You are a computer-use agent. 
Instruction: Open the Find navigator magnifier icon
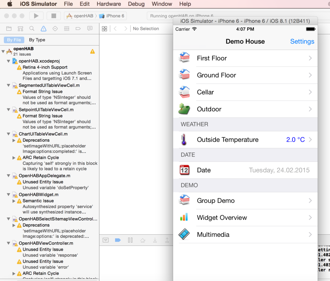coord(32,29)
